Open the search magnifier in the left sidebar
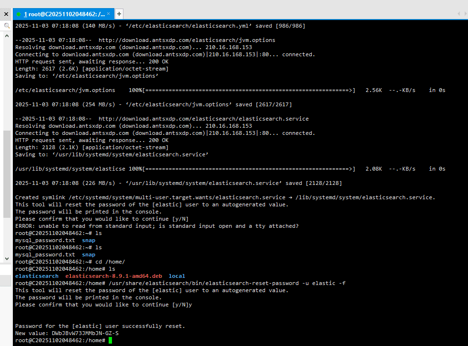The width and height of the screenshot is (468, 346). click(7, 26)
